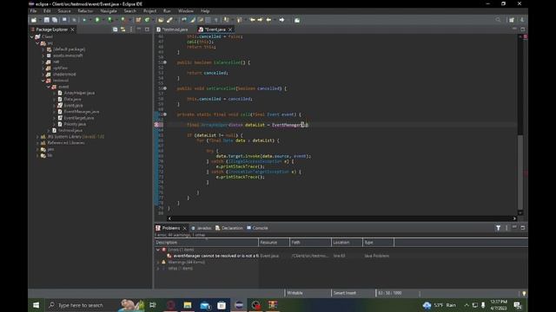Click the Save icon in toolbar
The width and height of the screenshot is (556, 312).
click(x=46, y=20)
